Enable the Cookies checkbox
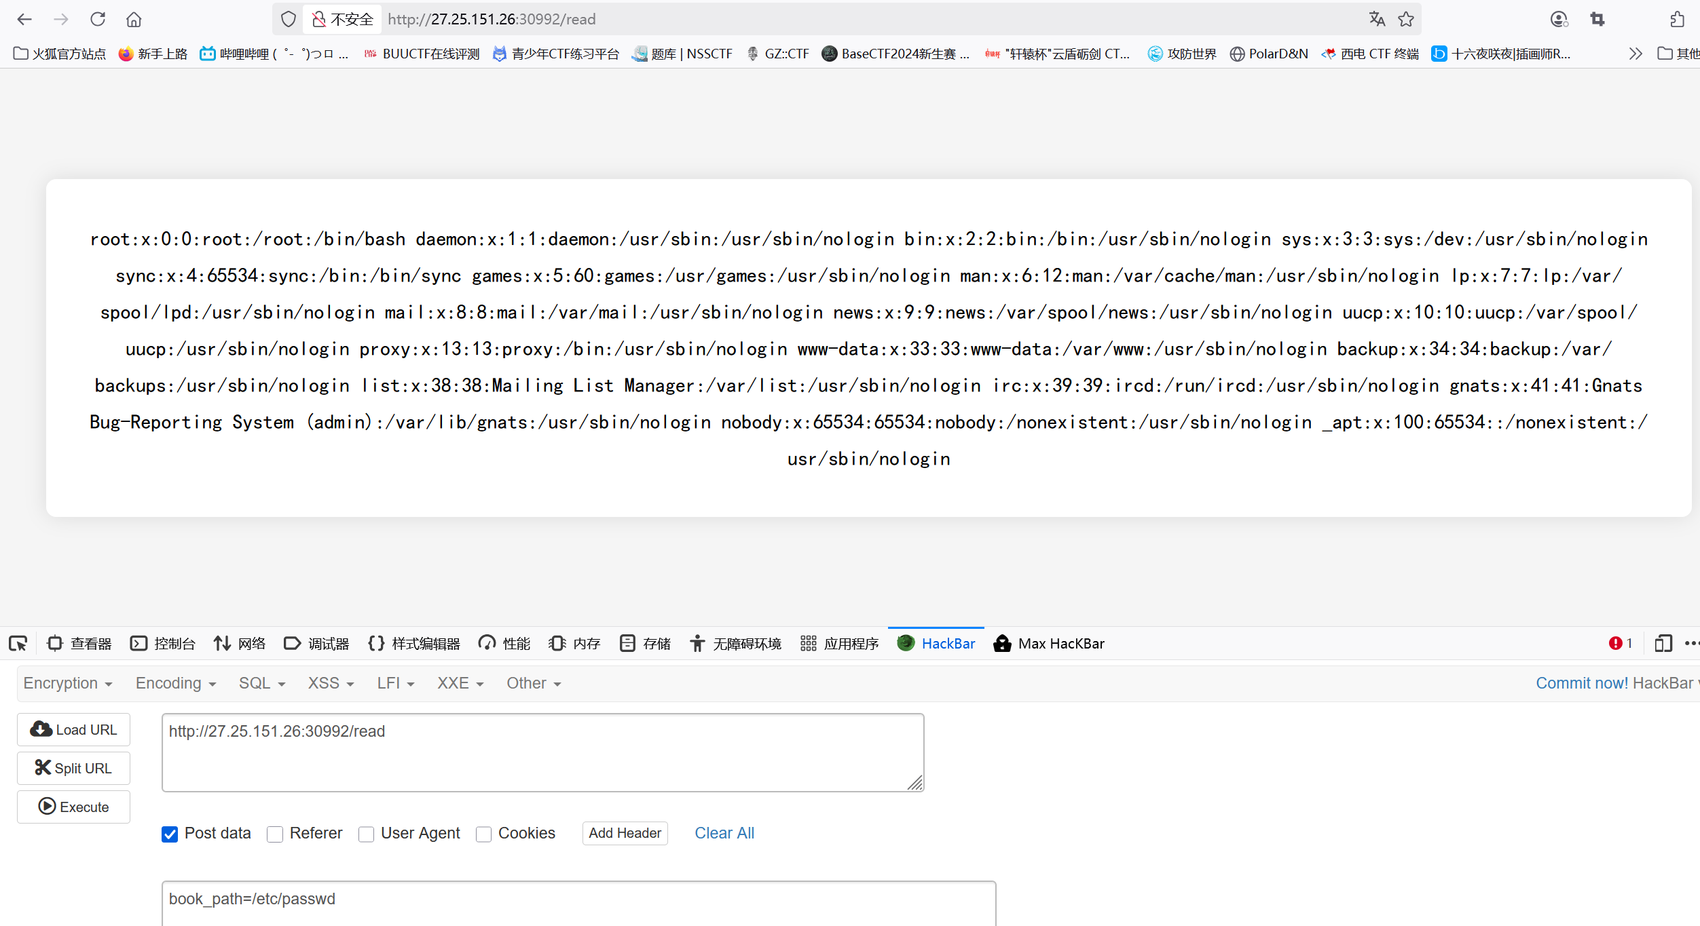1700x926 pixels. click(483, 834)
